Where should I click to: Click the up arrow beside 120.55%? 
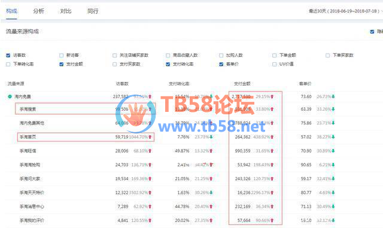[150, 220]
